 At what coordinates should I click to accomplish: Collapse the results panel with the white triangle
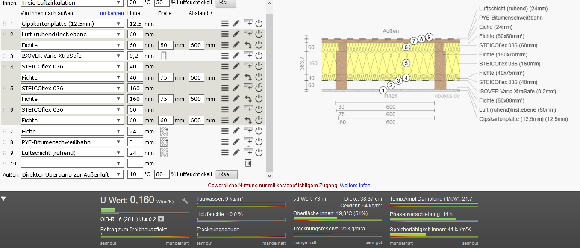(4, 198)
